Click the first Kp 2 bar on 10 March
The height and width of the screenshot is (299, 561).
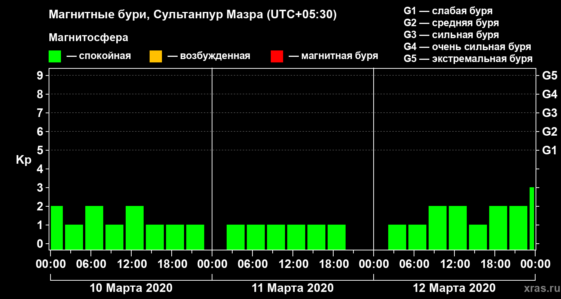point(57,228)
